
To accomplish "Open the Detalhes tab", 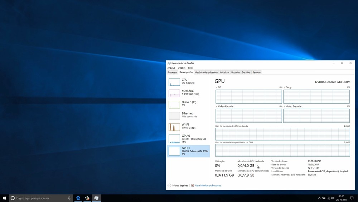I will pyautogui.click(x=246, y=72).
